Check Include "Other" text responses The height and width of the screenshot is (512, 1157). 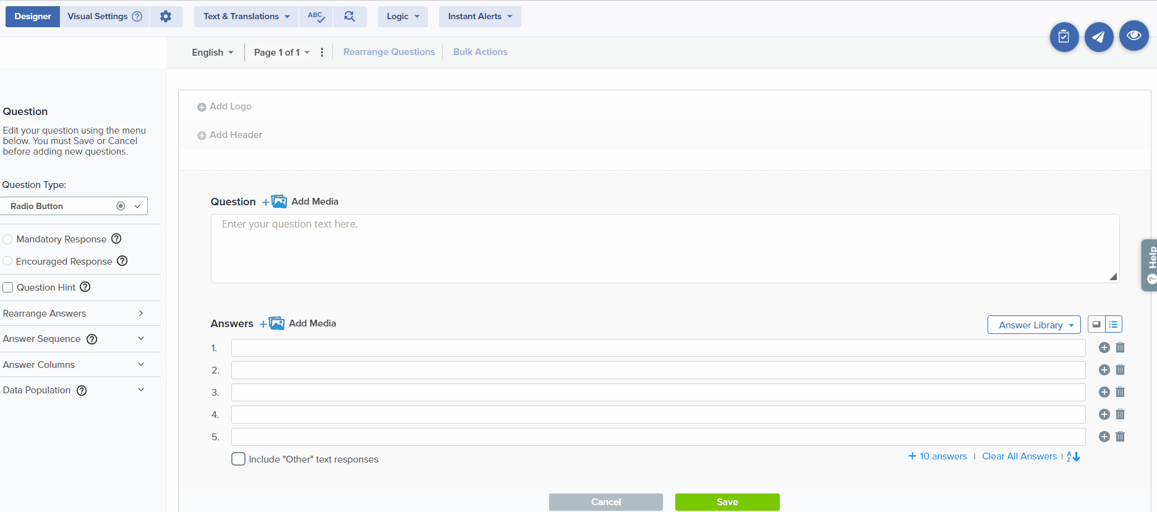pyautogui.click(x=238, y=459)
